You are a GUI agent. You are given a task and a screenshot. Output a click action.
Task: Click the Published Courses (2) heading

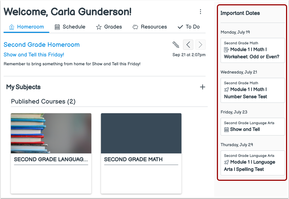[x=43, y=102]
